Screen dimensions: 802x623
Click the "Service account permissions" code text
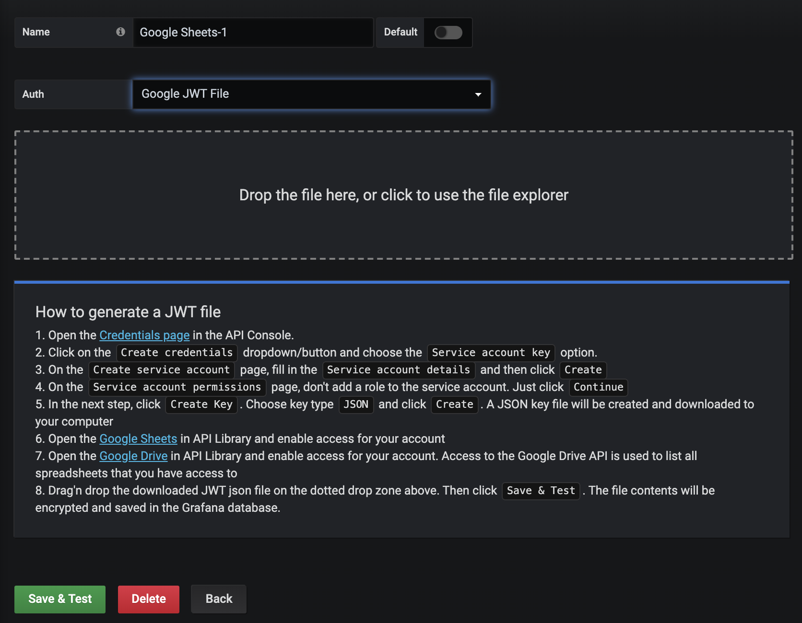[x=177, y=387]
